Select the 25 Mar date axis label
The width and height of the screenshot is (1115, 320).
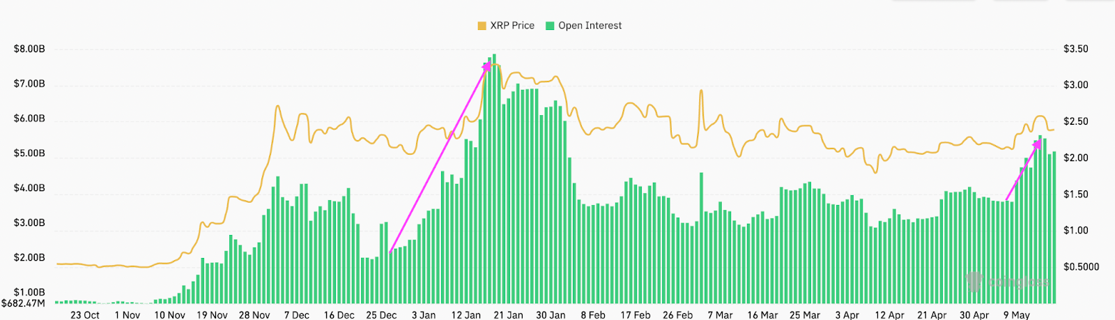pyautogui.click(x=804, y=315)
